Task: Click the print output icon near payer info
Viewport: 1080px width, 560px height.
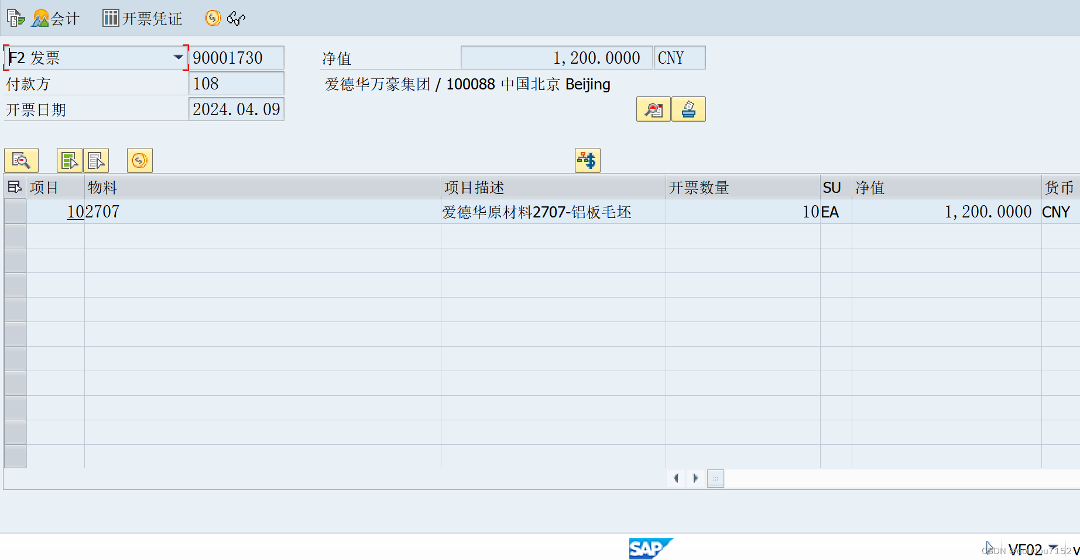Action: (688, 109)
